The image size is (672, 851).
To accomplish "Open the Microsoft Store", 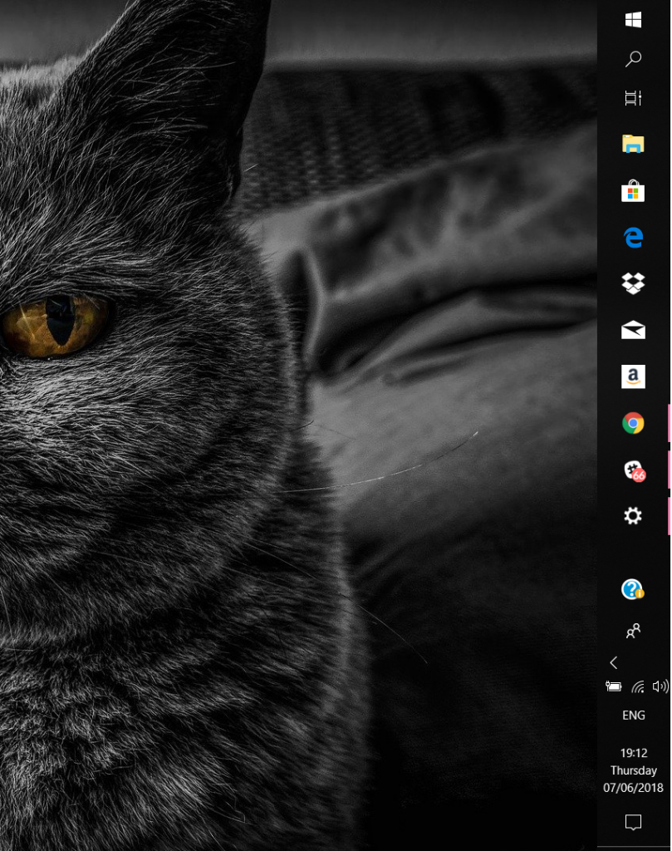I will click(x=633, y=191).
